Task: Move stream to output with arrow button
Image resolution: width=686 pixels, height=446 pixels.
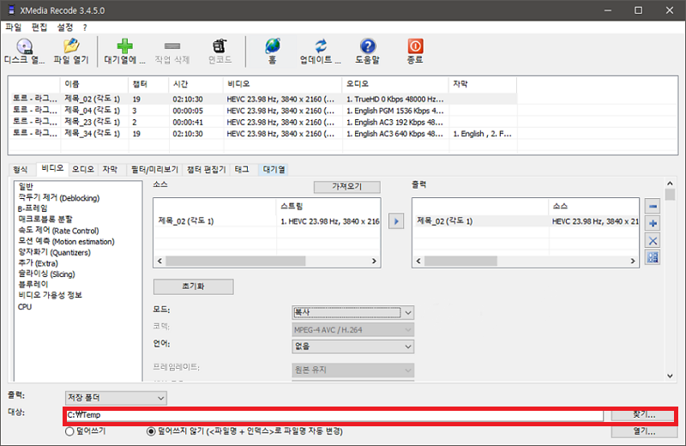Action: pos(396,221)
